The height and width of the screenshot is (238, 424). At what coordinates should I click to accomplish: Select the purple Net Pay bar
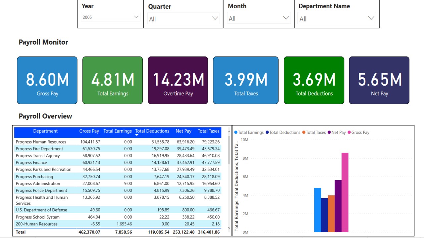point(338,206)
